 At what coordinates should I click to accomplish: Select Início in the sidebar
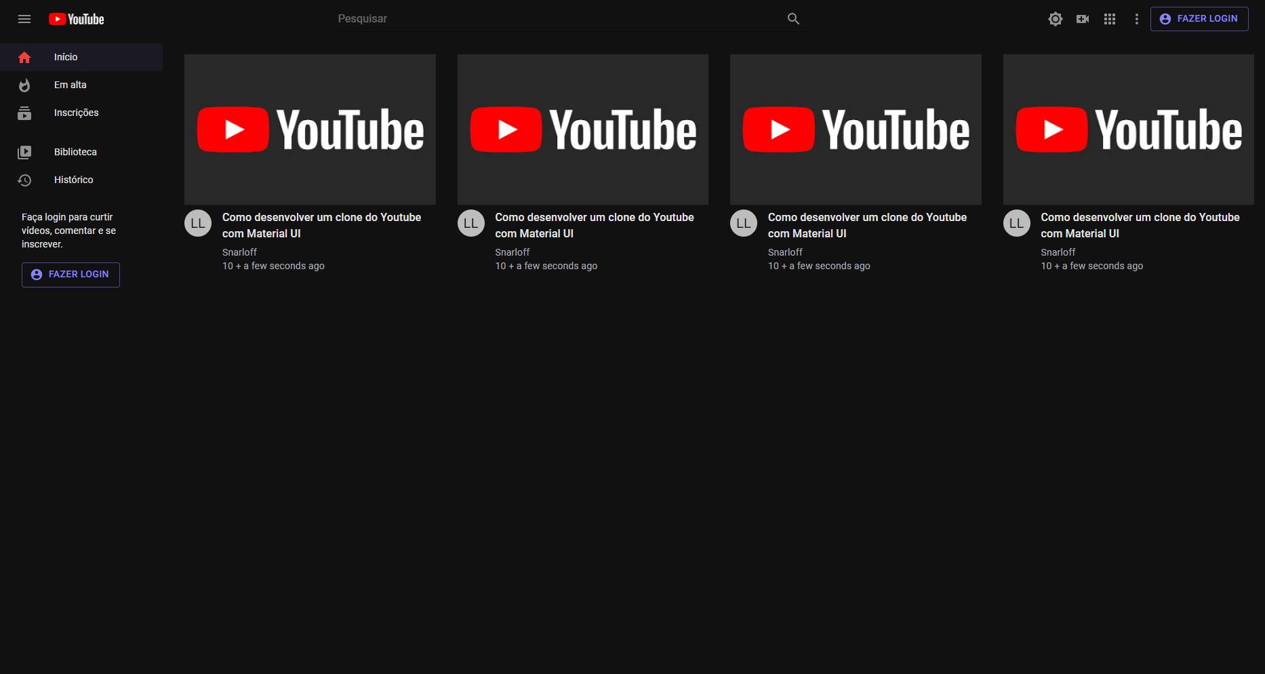tap(81, 57)
